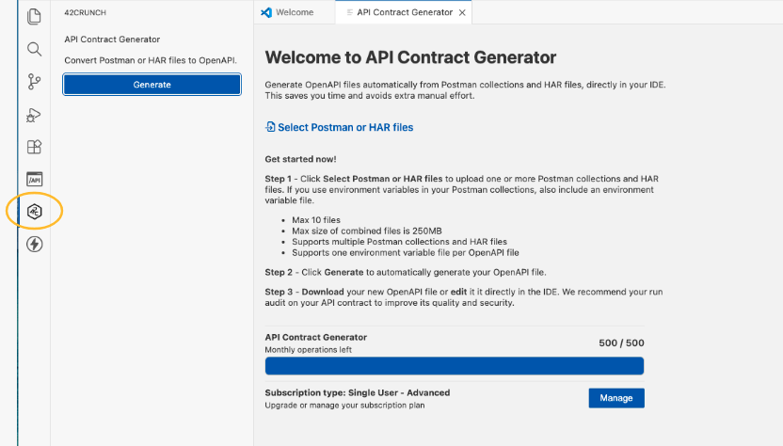Viewport: 783px width, 446px height.
Task: Open the lightning bolt sidebar icon
Action: pos(34,245)
